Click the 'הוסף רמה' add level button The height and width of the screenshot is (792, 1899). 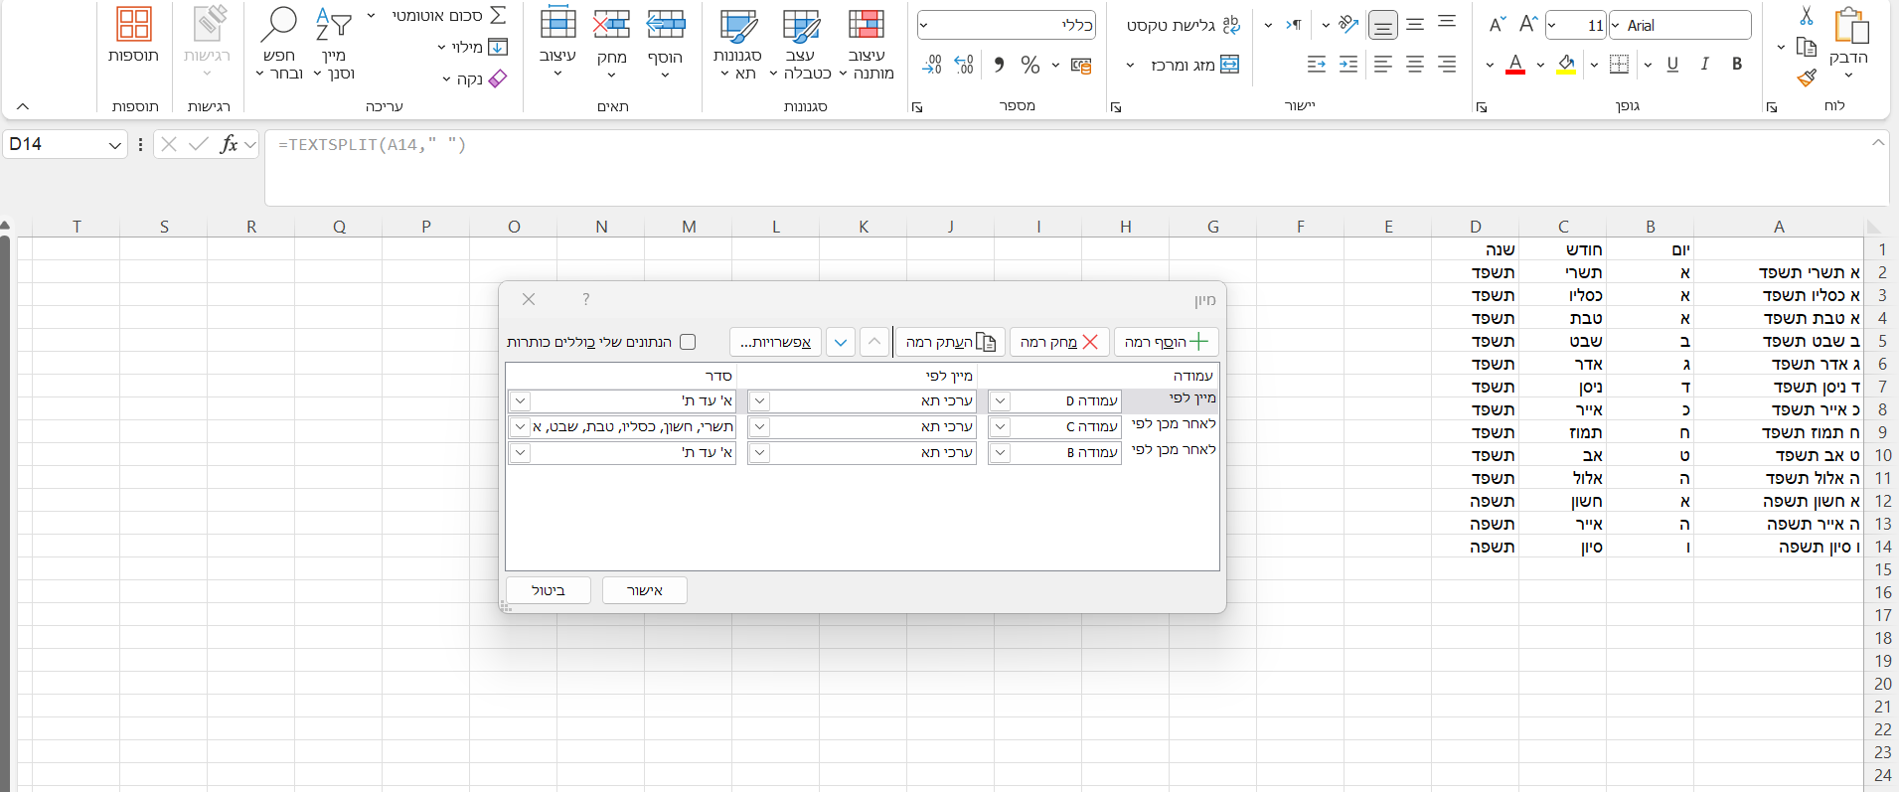pyautogui.click(x=1167, y=342)
